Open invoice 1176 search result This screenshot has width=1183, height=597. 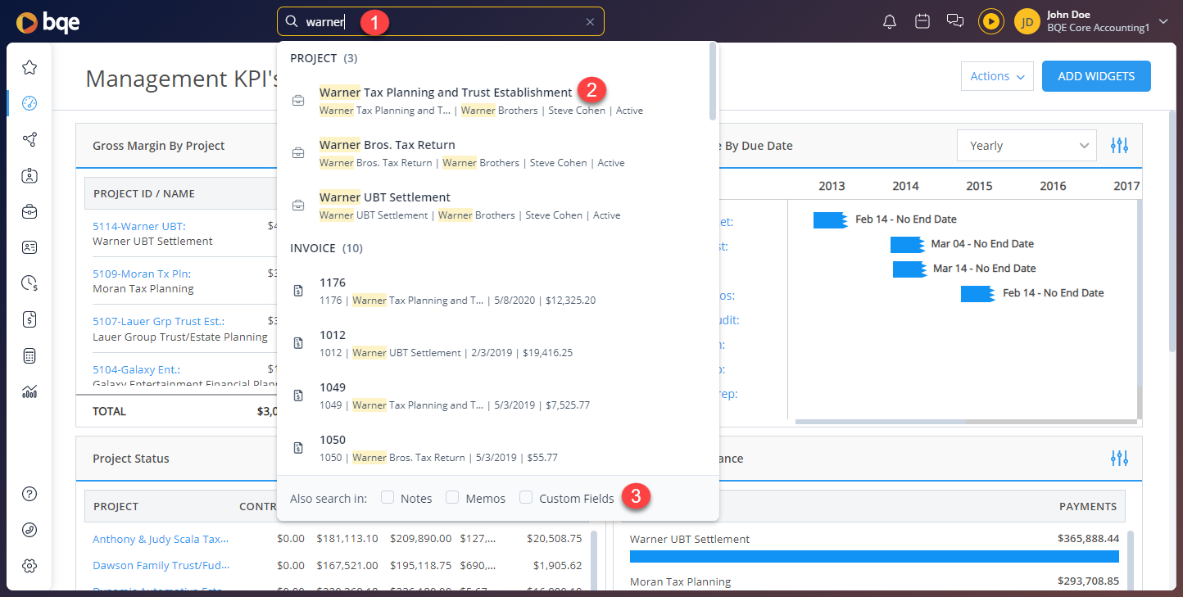coord(493,291)
